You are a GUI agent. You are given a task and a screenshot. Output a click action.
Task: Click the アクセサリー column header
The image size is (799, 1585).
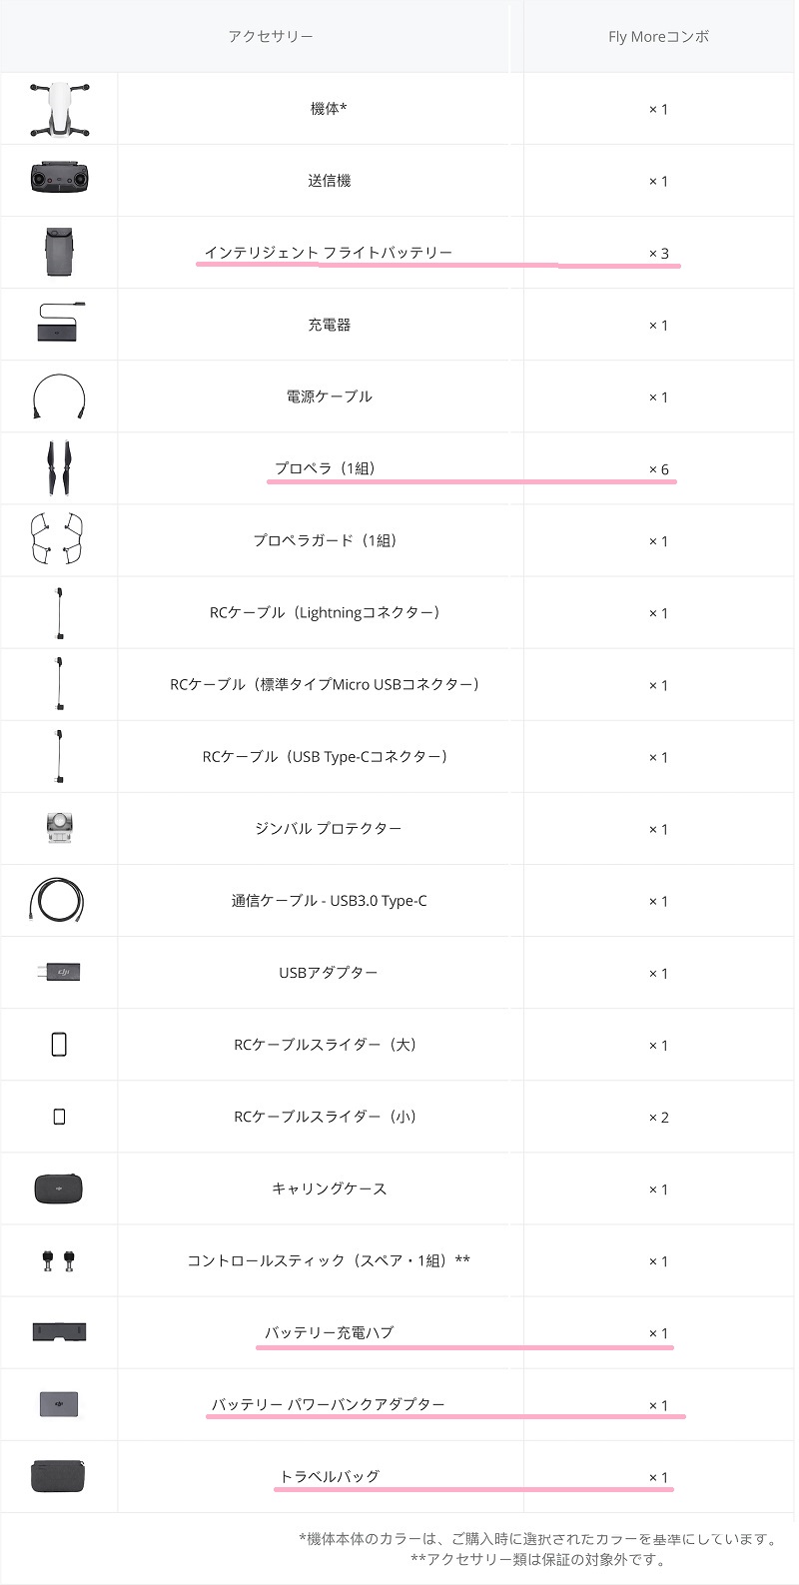(271, 36)
